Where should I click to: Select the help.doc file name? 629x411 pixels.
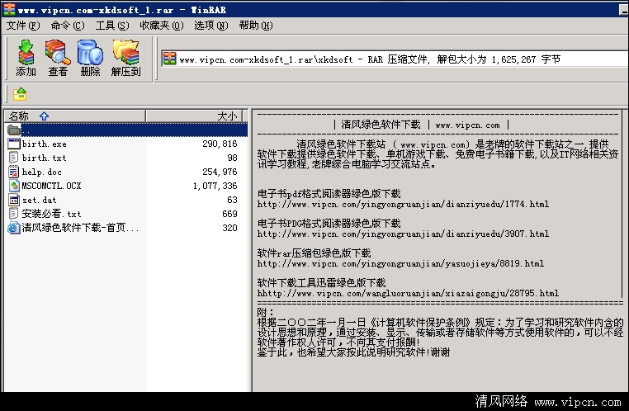coord(42,172)
